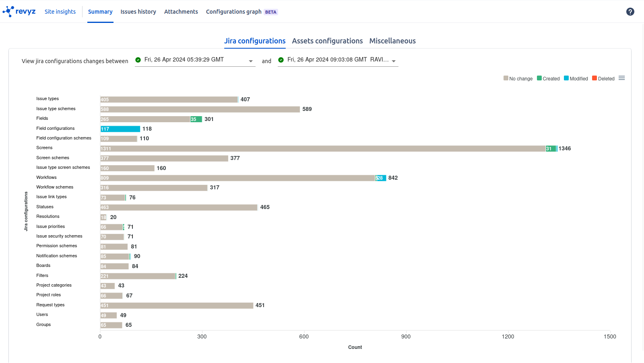Image resolution: width=644 pixels, height=363 pixels.
Task: Open the first snapshot date dropdown
Action: click(195, 60)
